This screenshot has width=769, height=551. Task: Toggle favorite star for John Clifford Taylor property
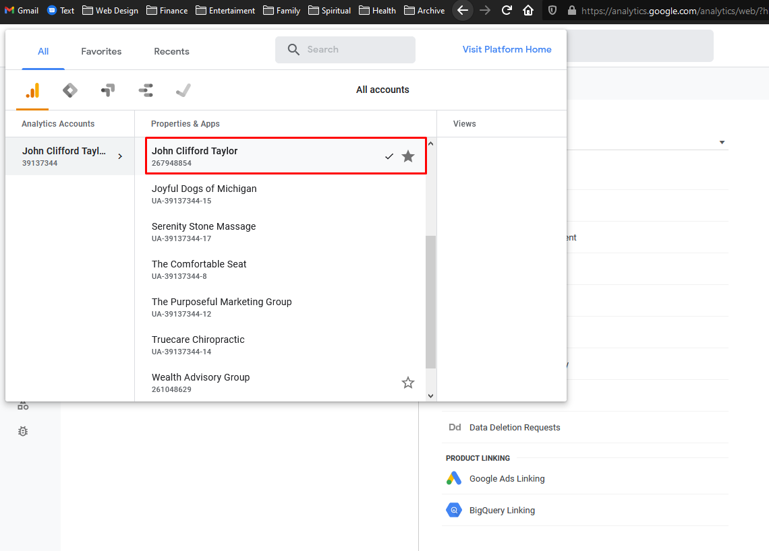click(x=408, y=156)
